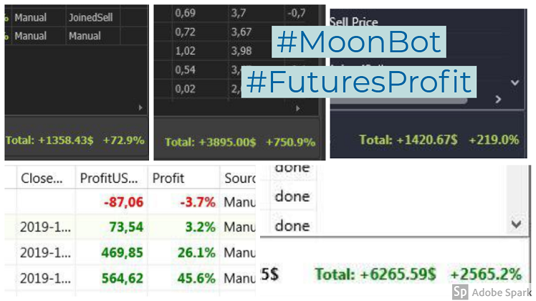This screenshot has height=301, width=536.
Task: Click Total +6265.59$ summary text
Action: coord(375,274)
